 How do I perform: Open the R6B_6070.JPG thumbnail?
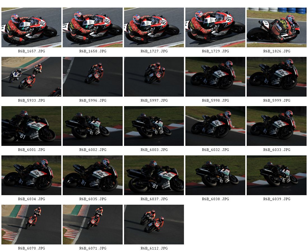(31, 225)
